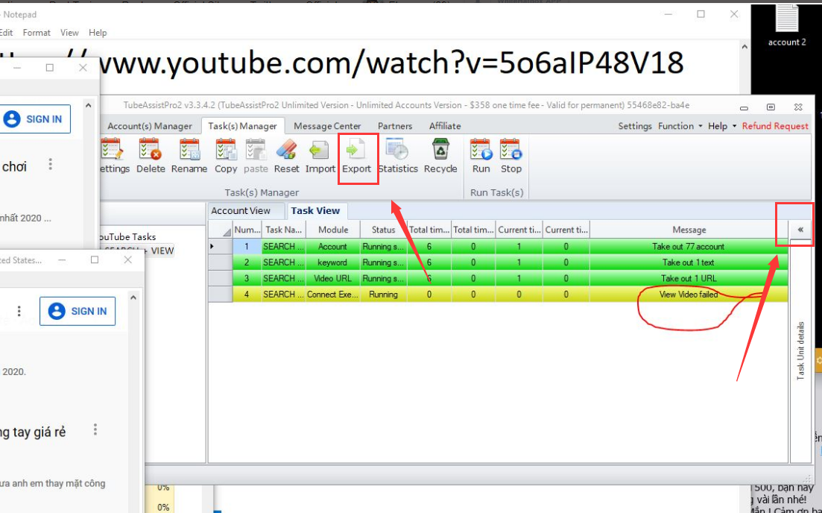Switch to the Account View tab
Image resolution: width=822 pixels, height=513 pixels.
click(241, 211)
